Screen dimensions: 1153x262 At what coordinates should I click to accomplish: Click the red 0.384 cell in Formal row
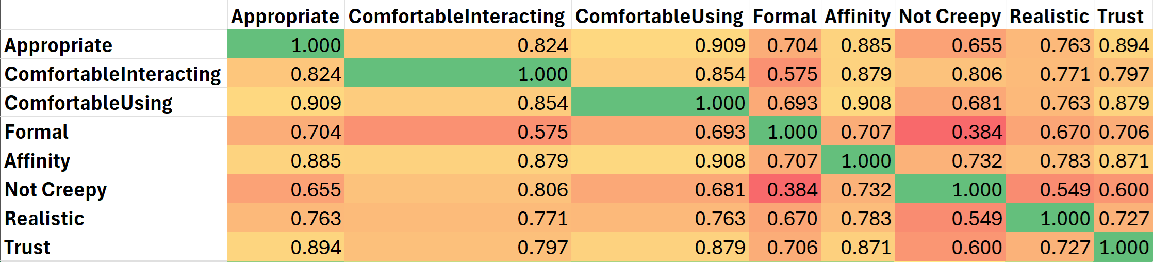[977, 132]
